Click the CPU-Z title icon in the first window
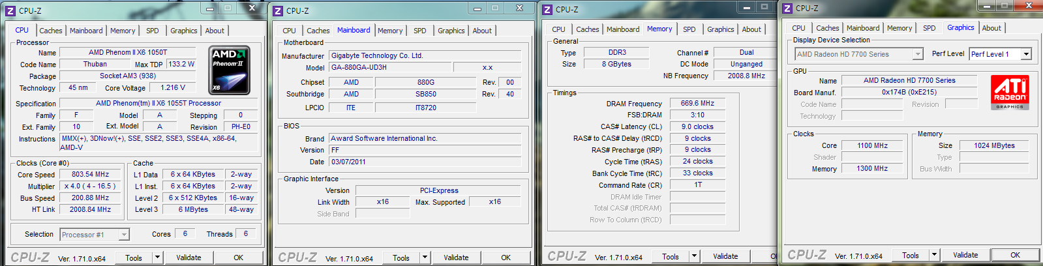 pyautogui.click(x=10, y=10)
